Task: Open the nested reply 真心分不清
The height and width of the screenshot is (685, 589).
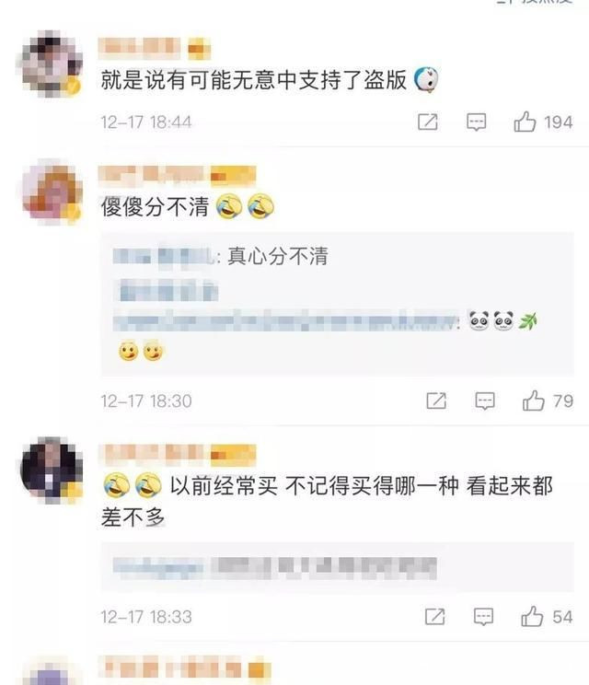Action: click(x=221, y=256)
